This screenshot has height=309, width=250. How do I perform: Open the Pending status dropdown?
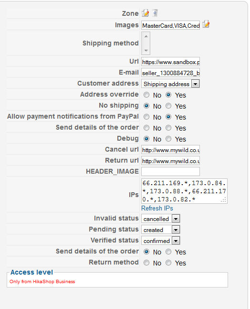coord(161,230)
